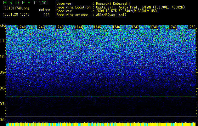
Task: Select the Ogata-vill. Akita-Pref. JAPAN location text
Action: (140, 7)
